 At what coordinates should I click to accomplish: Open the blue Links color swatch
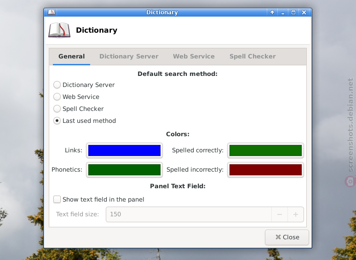(125, 150)
